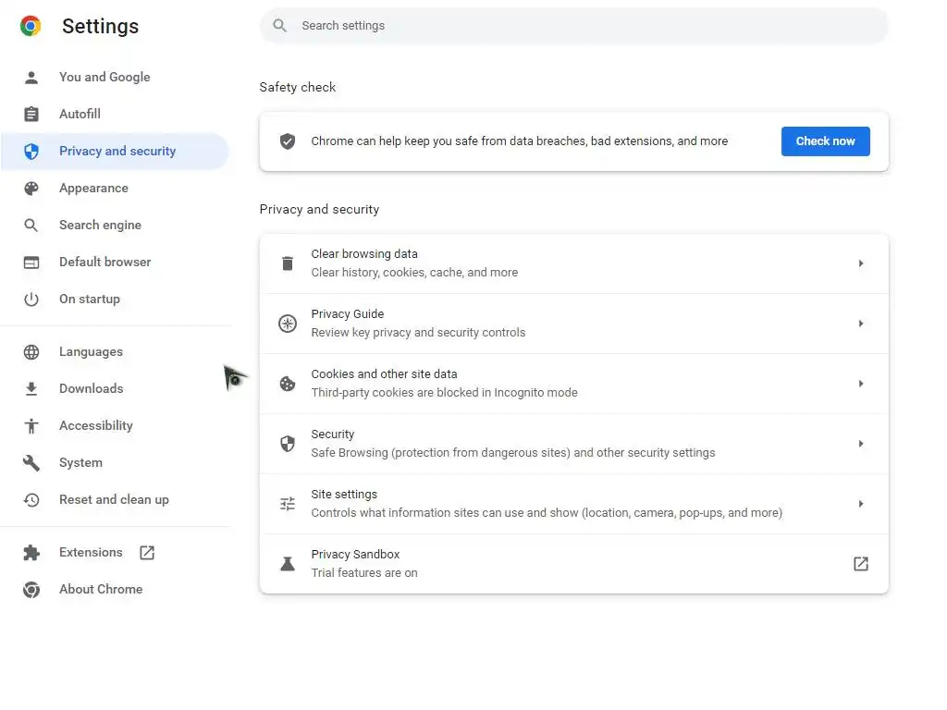Click the Cookies and other site data icon
Screen dimensions: 947x710
click(288, 384)
